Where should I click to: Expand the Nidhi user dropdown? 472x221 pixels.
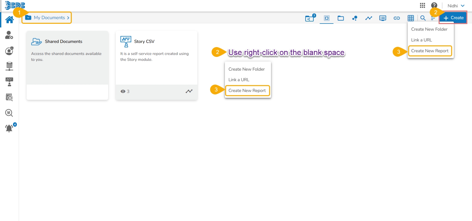point(456,6)
